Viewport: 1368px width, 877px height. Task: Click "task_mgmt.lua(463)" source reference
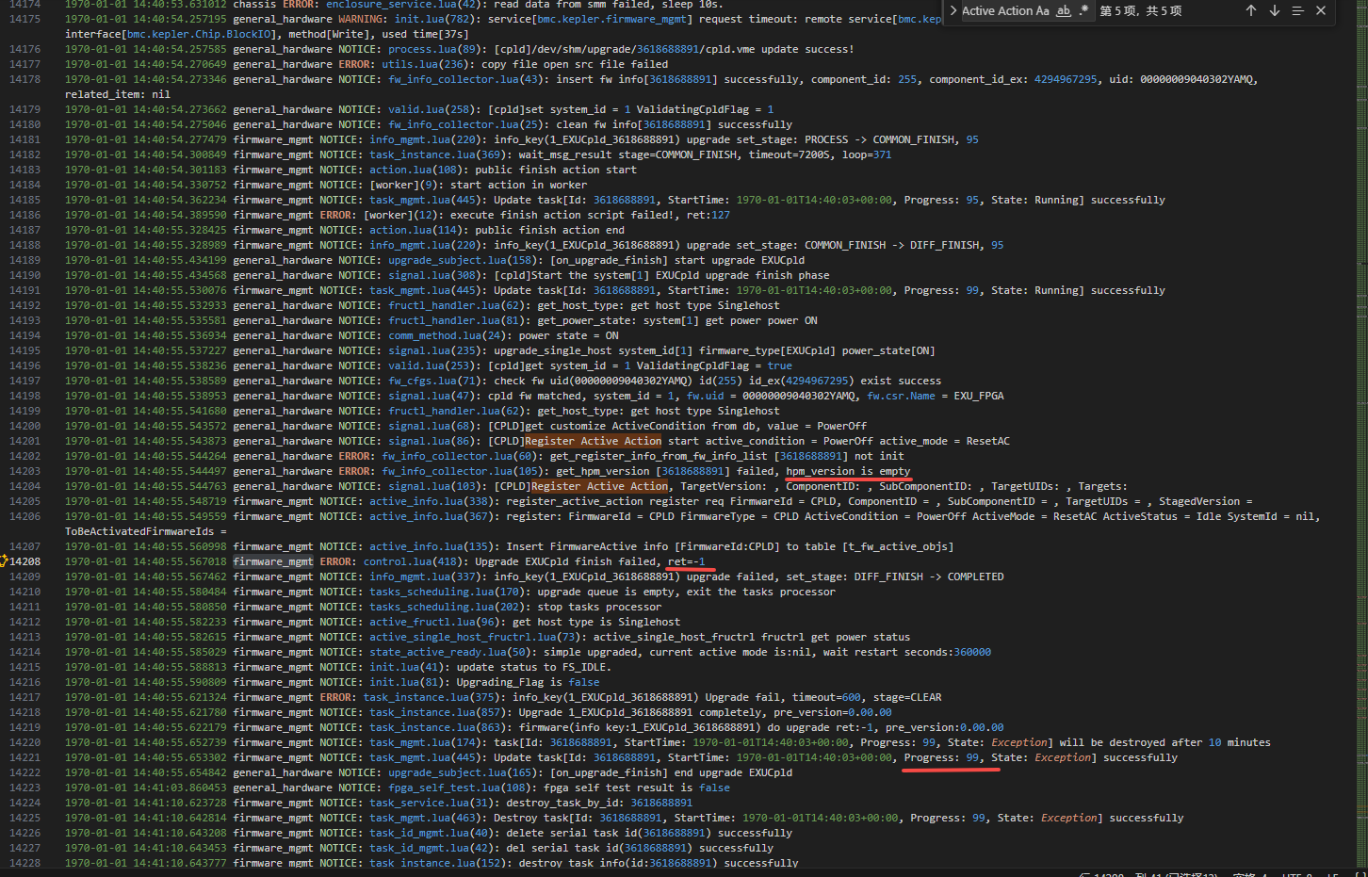pos(425,818)
